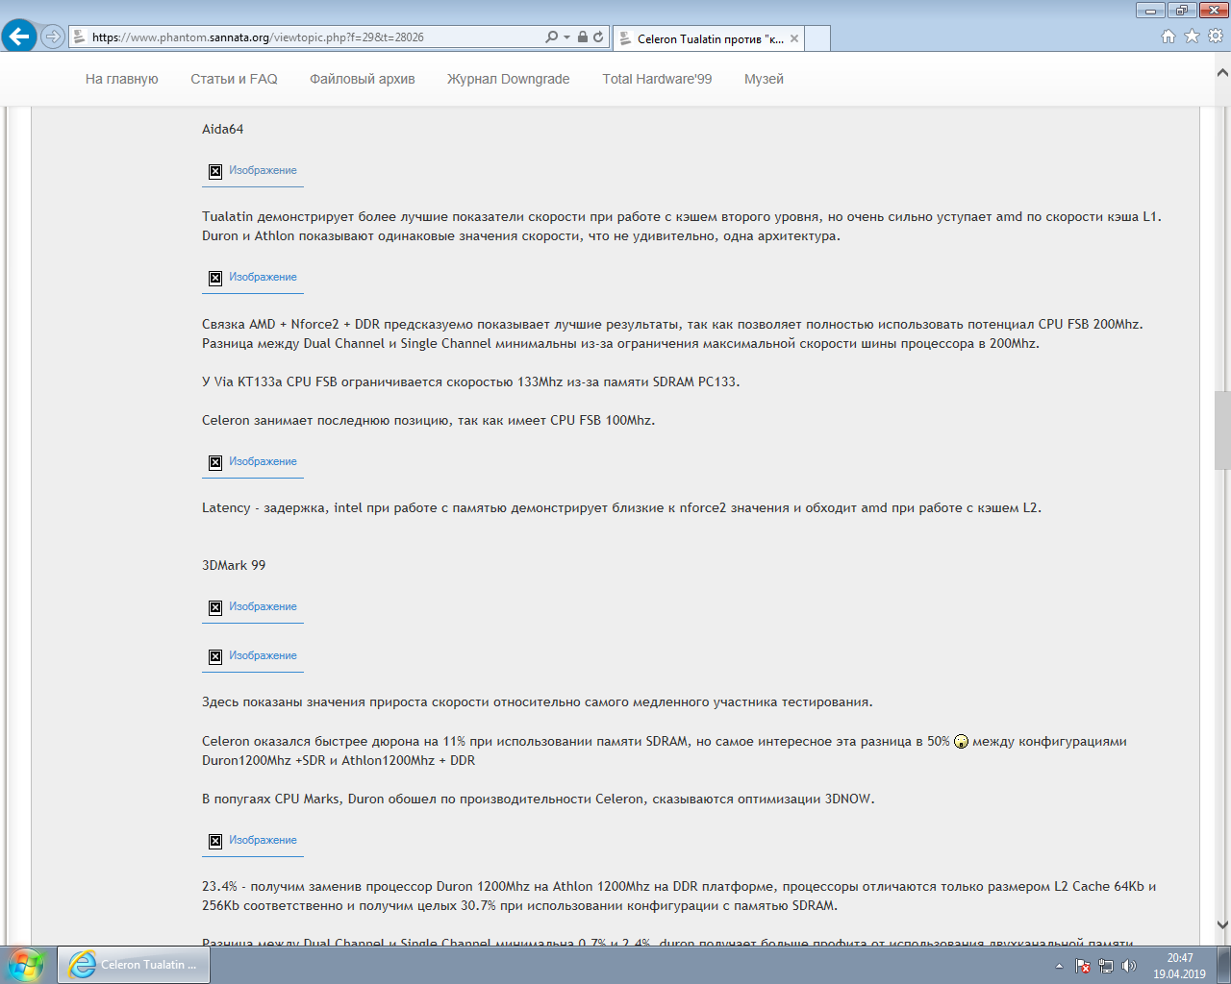
Task: Open the Favorites star panel
Action: point(1192,37)
